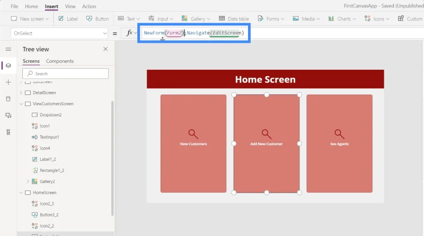Select Icon2_3 in tree view
Screen dimensions: 424x236
(x=47, y=204)
